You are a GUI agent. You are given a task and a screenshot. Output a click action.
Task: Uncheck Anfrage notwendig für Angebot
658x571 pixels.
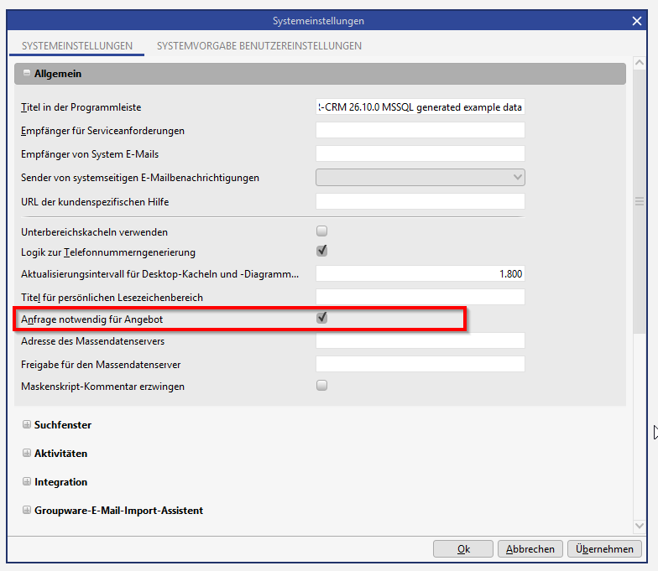322,319
